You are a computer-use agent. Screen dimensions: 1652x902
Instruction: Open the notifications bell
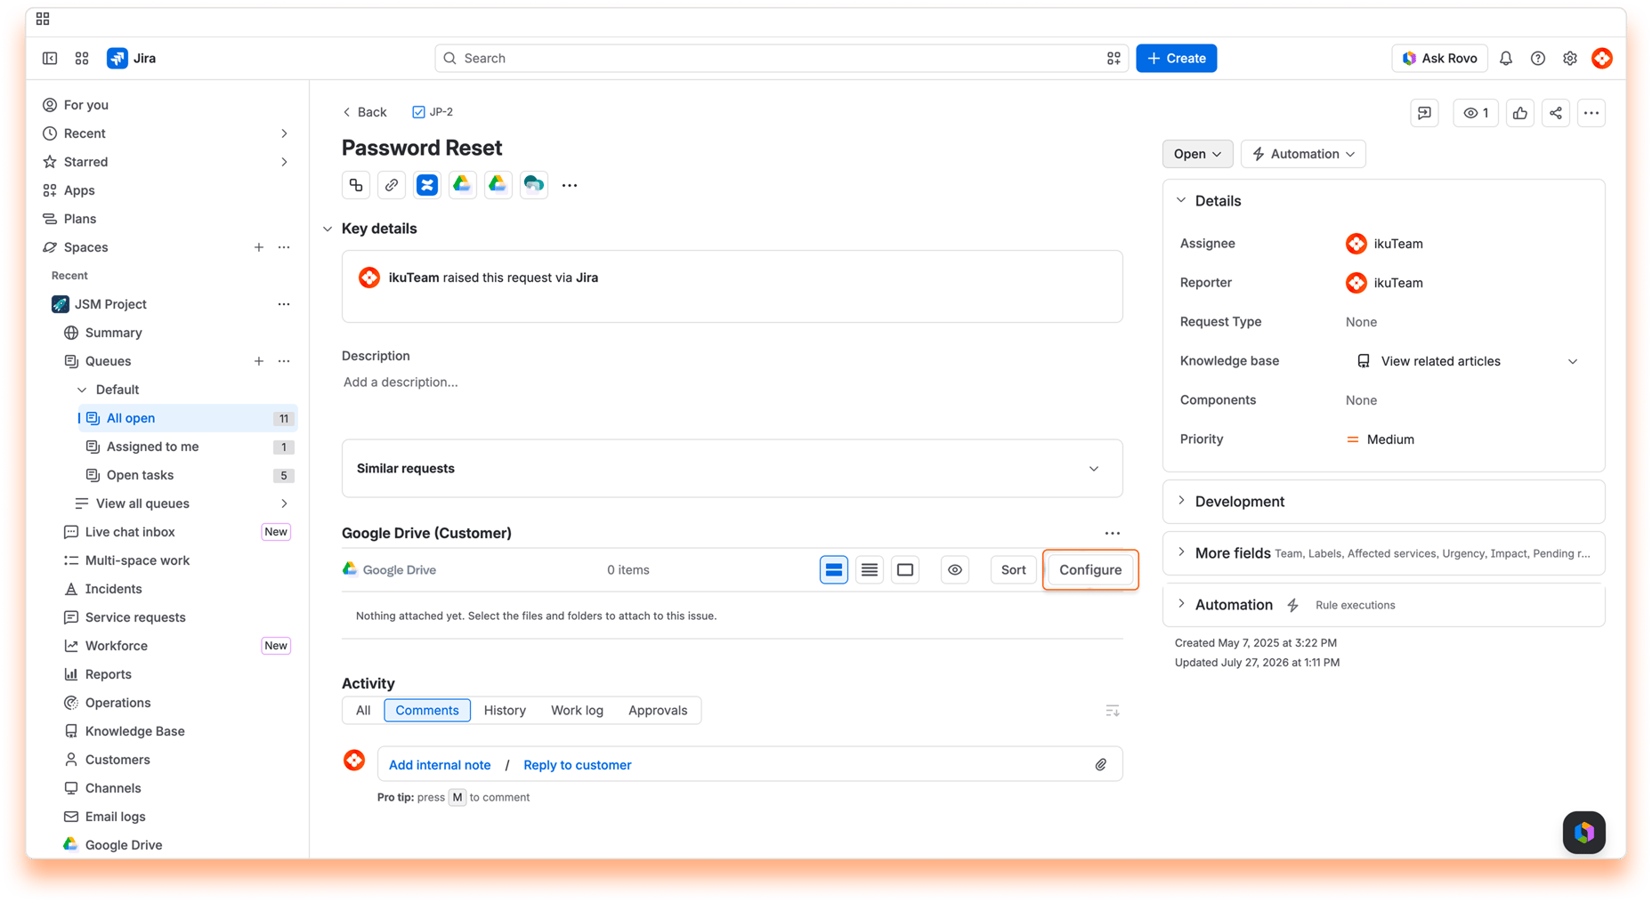click(x=1506, y=58)
